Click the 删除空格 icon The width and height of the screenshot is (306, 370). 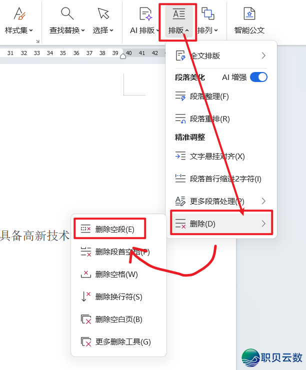pos(86,274)
